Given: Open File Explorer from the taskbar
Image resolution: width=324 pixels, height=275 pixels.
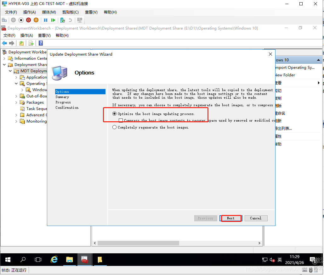Looking at the screenshot, I should point(69,260).
